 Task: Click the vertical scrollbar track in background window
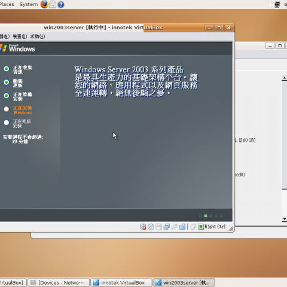point(285,203)
